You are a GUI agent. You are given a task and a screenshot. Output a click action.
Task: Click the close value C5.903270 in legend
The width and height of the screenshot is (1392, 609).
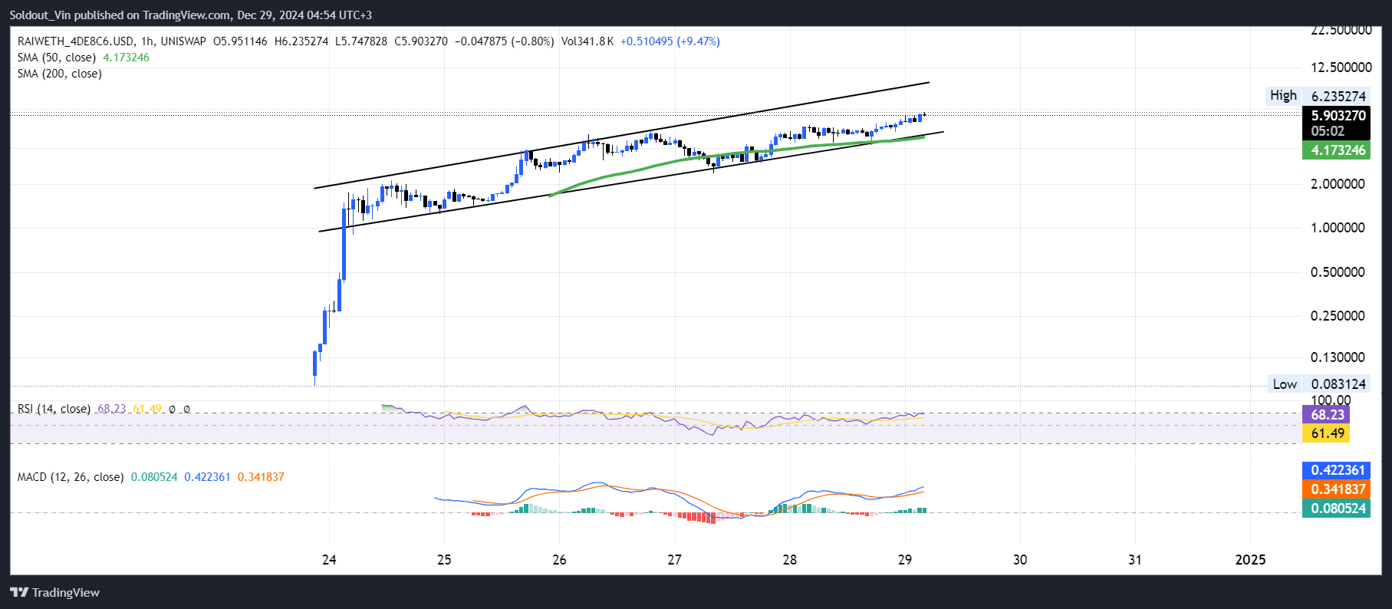click(421, 41)
